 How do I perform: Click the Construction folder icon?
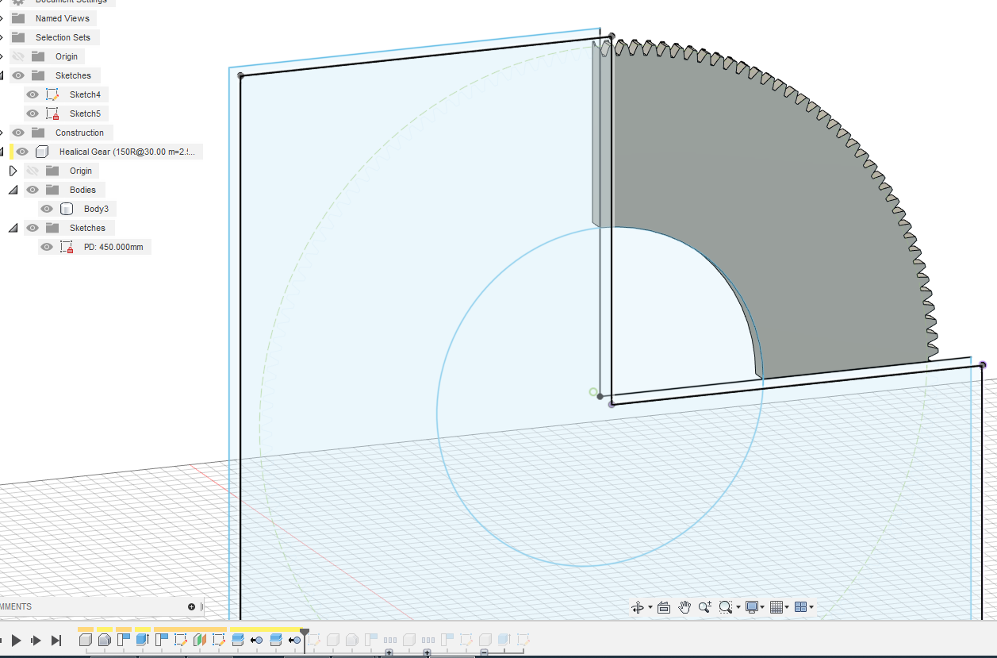click(38, 133)
